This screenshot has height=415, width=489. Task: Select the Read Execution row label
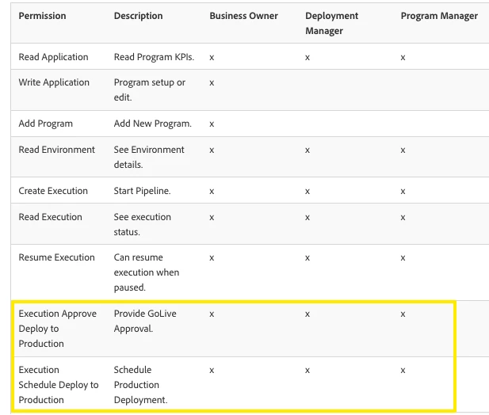50,217
